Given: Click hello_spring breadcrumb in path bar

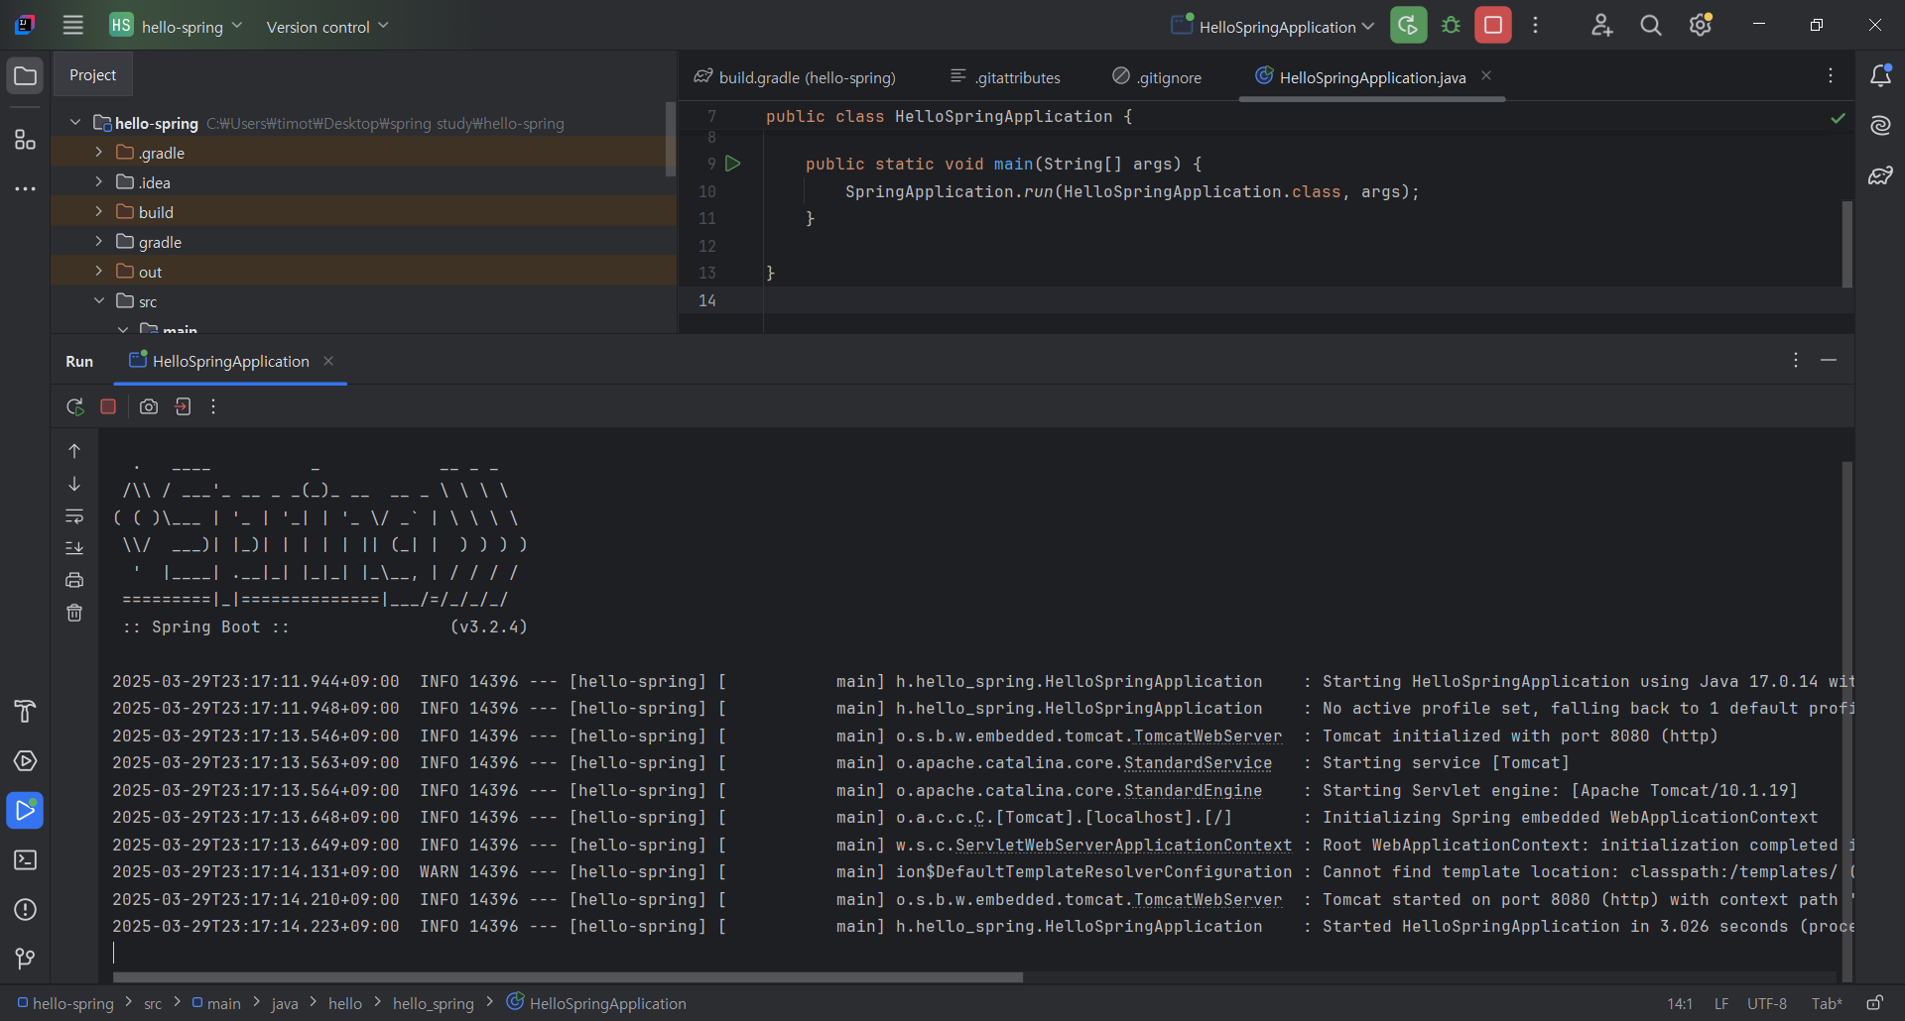Looking at the screenshot, I should (x=434, y=1003).
